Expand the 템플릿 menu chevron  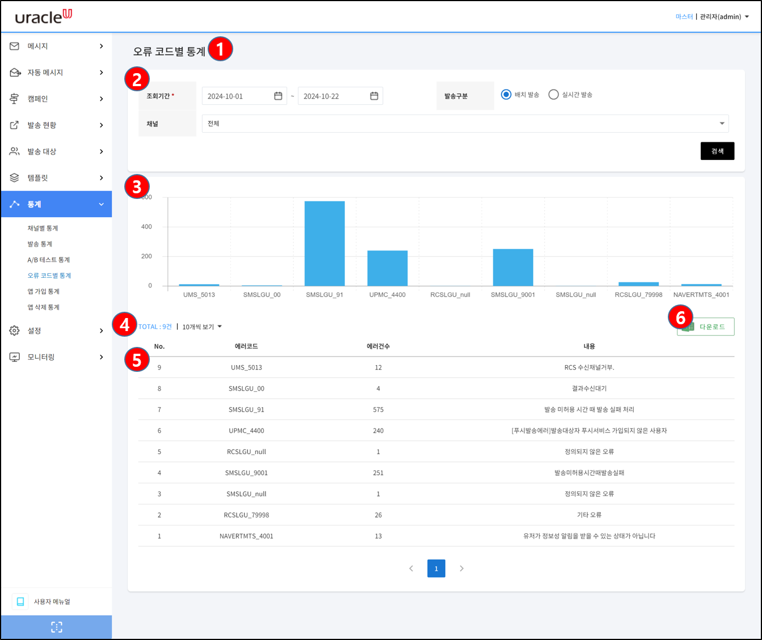pos(102,178)
